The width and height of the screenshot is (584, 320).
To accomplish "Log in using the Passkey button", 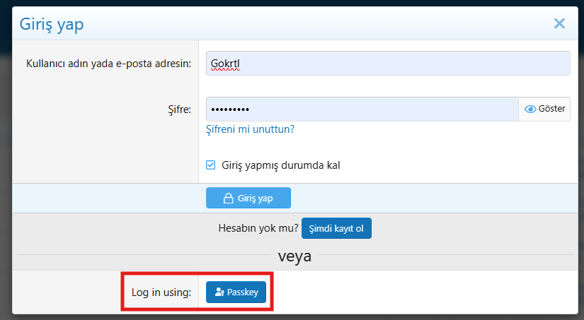I will coord(236,292).
